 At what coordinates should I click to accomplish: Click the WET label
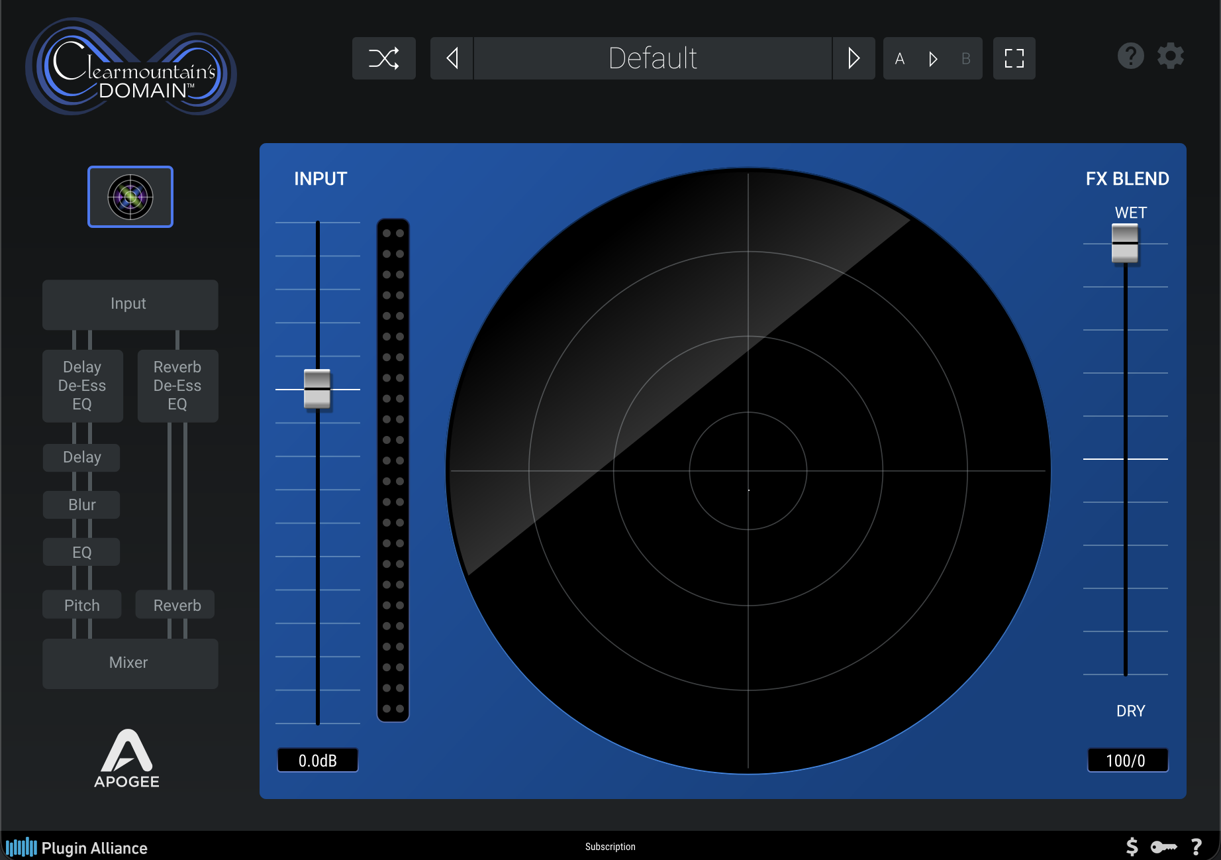coord(1131,213)
